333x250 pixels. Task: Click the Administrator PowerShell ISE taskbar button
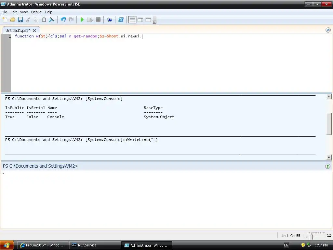coord(147,245)
